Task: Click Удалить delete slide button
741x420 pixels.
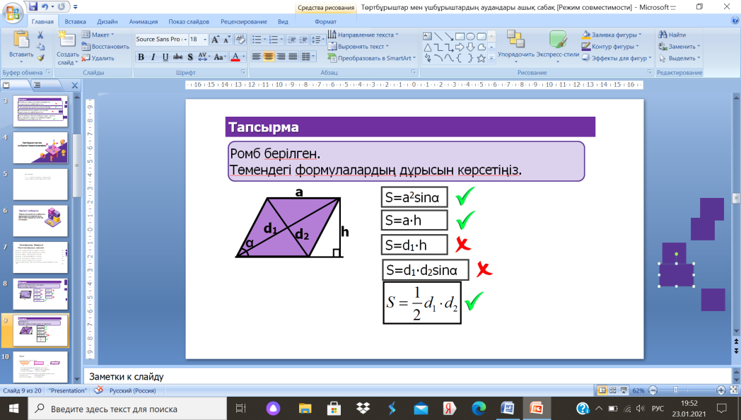Action: pyautogui.click(x=98, y=58)
